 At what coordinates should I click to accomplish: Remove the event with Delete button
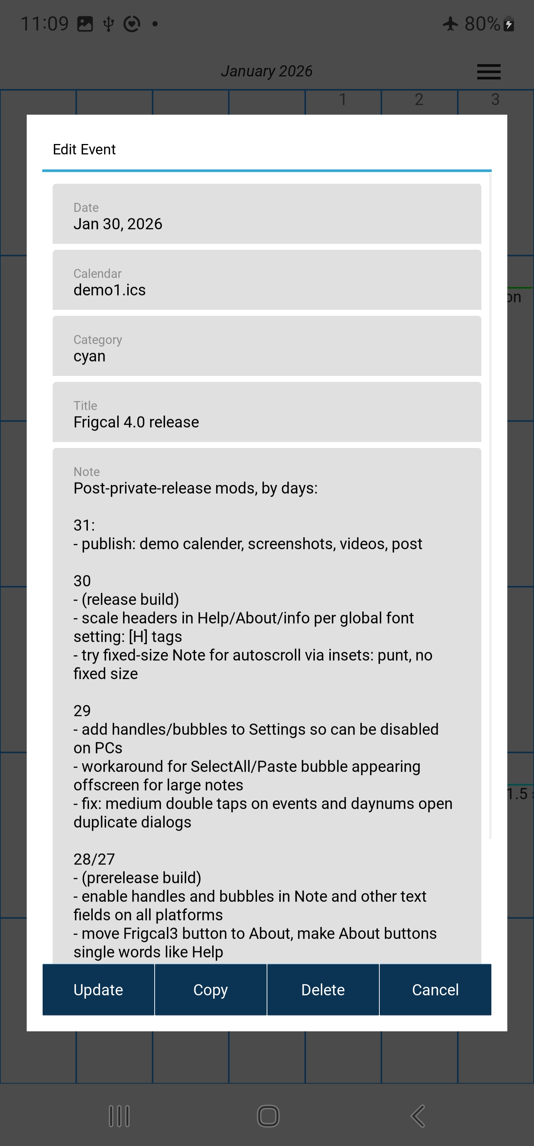[323, 990]
